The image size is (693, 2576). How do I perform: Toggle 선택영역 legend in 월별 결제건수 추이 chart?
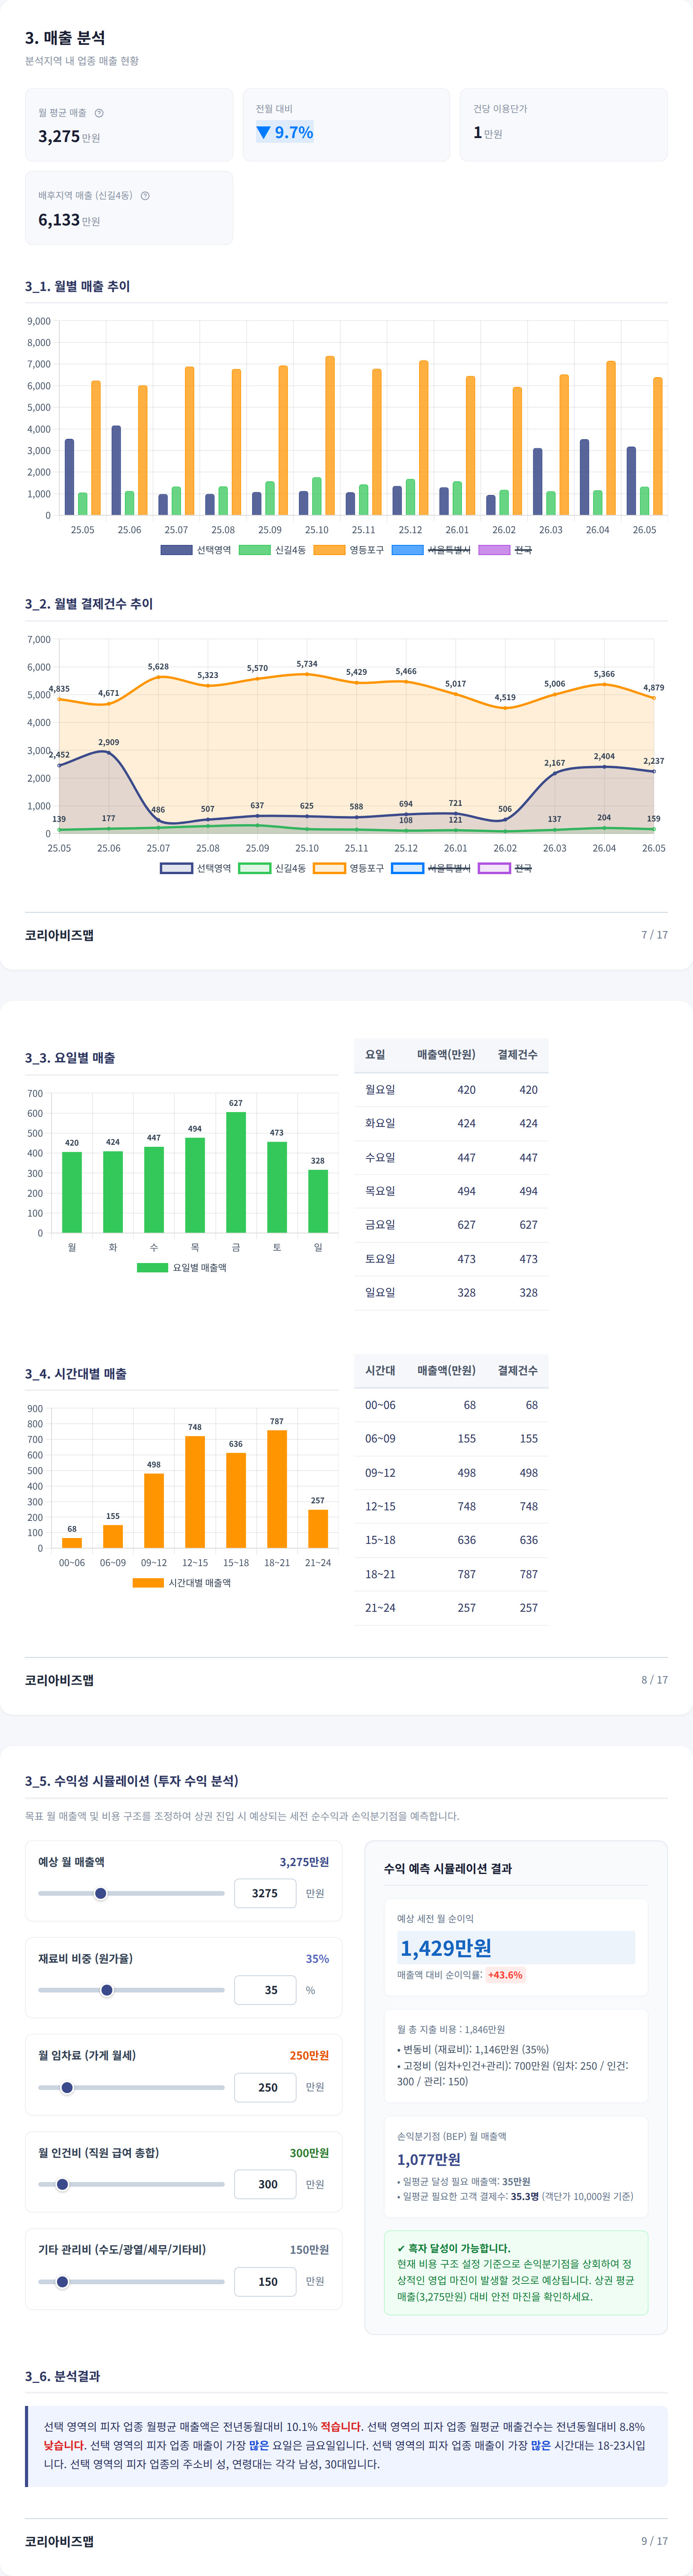[196, 868]
